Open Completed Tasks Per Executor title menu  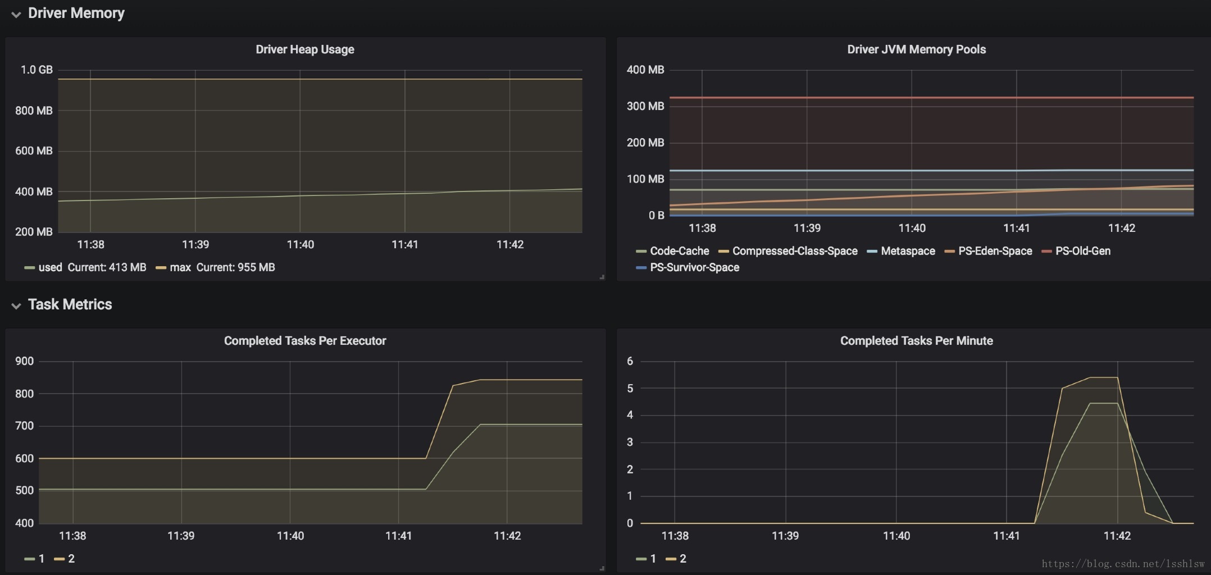coord(305,341)
